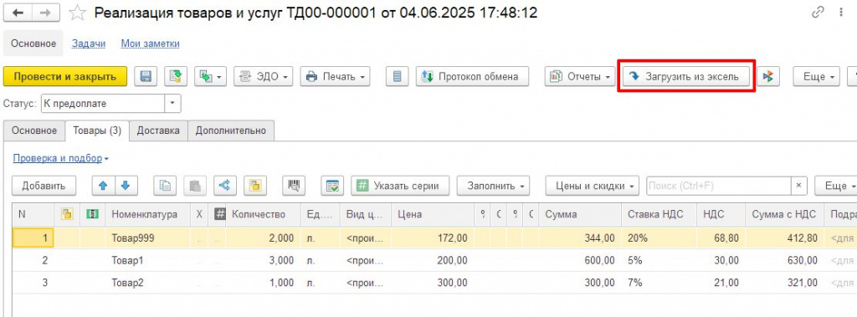Click the green banknote column header icon

coord(93,215)
